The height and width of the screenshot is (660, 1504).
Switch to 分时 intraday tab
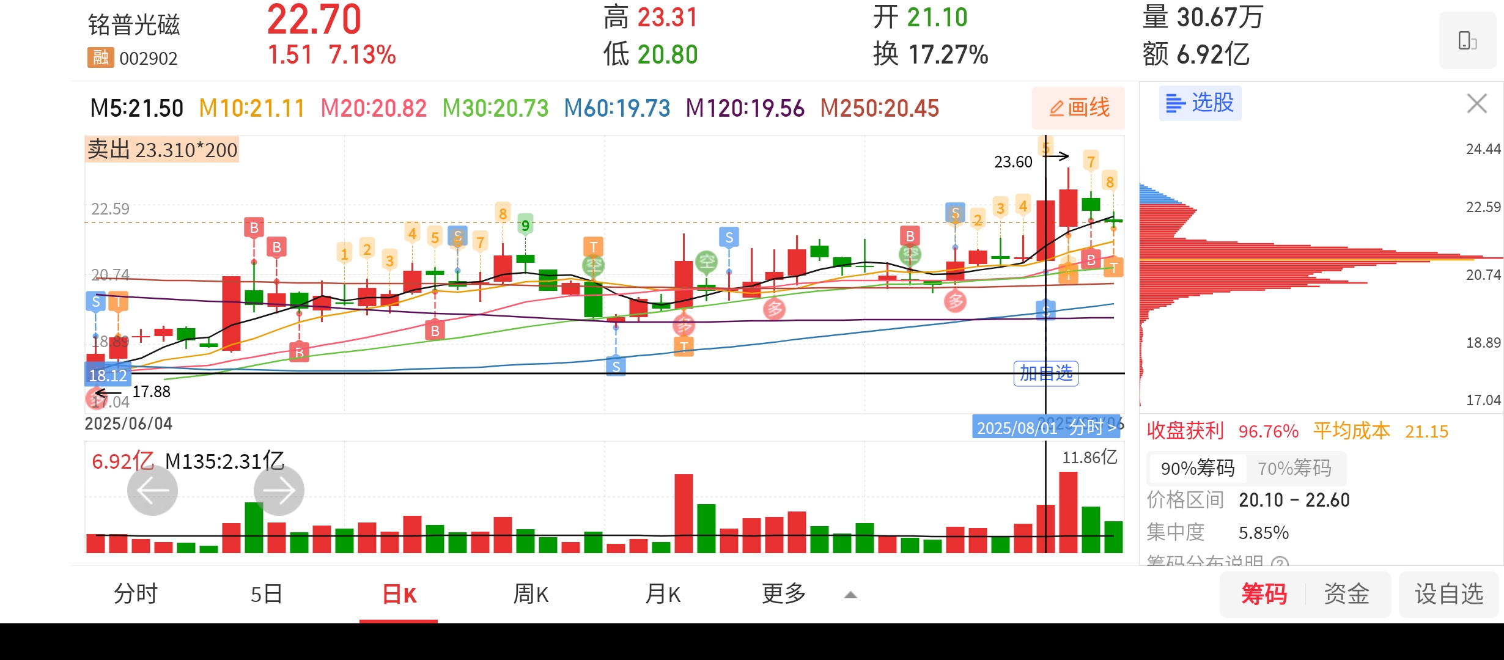[x=136, y=593]
